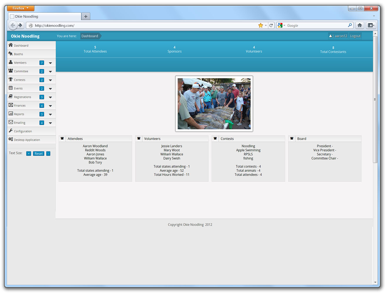385x293 pixels.
Task: Open the Configuration menu item
Action: pos(31,131)
